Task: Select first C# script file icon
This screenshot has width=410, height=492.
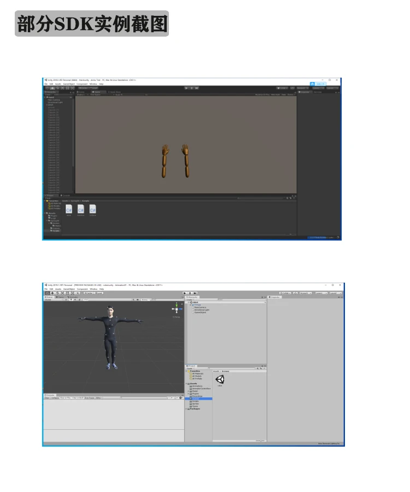Action: click(x=69, y=209)
